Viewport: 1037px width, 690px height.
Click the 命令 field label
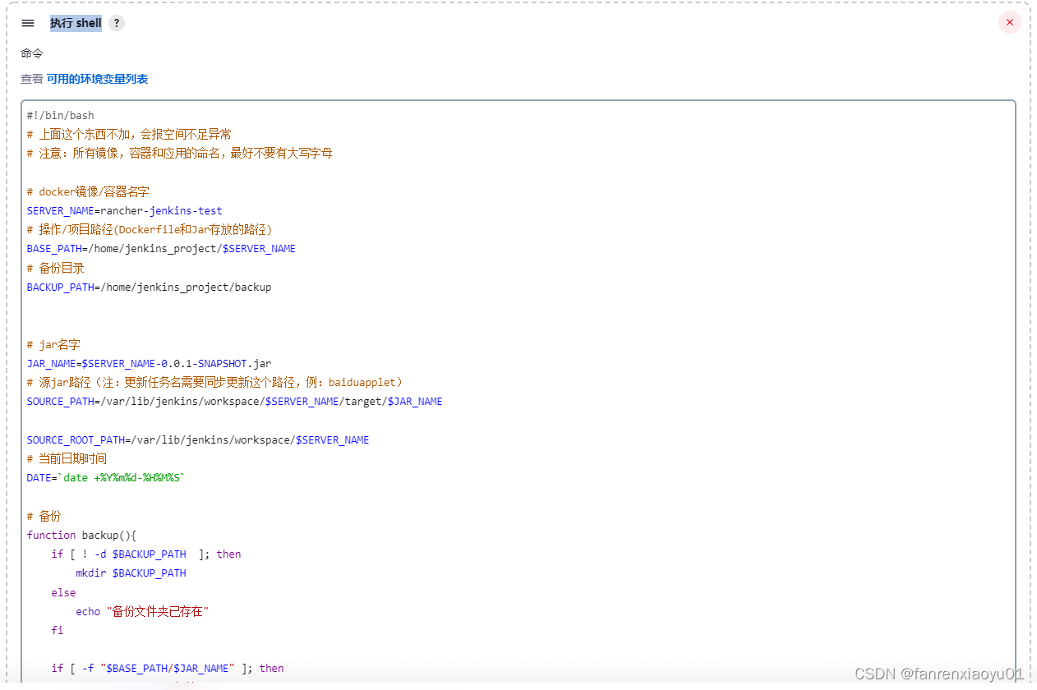point(32,53)
